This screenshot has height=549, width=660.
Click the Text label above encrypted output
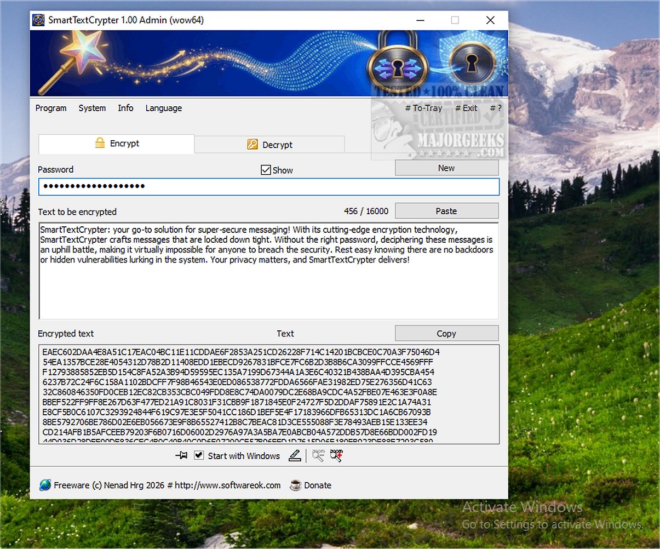285,333
